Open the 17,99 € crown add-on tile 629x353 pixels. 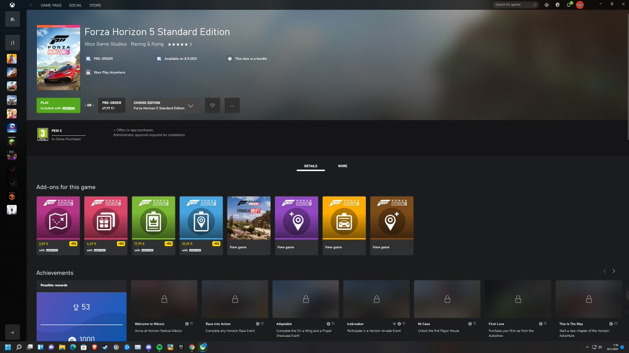(154, 225)
